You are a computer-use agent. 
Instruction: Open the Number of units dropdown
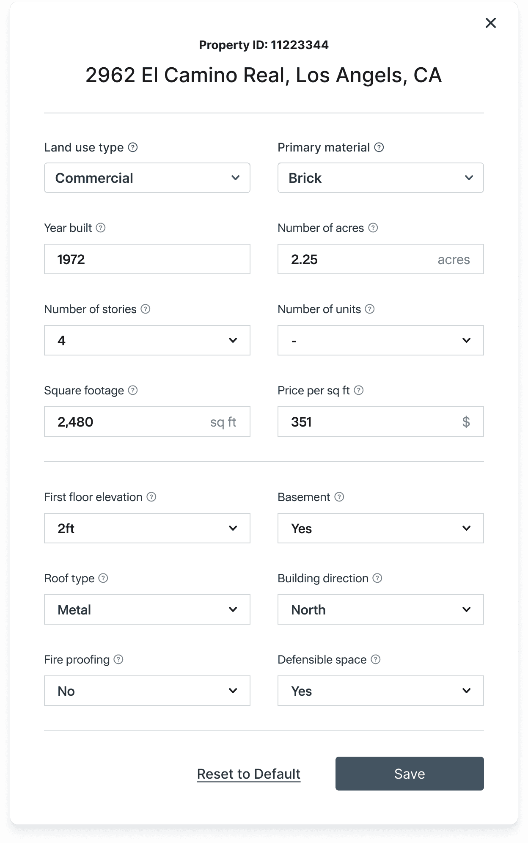(x=380, y=340)
